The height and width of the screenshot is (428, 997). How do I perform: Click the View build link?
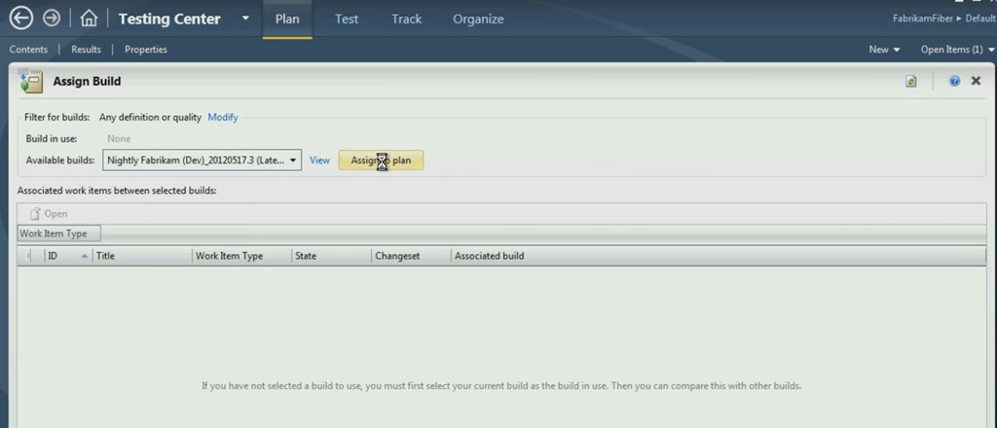pos(319,160)
